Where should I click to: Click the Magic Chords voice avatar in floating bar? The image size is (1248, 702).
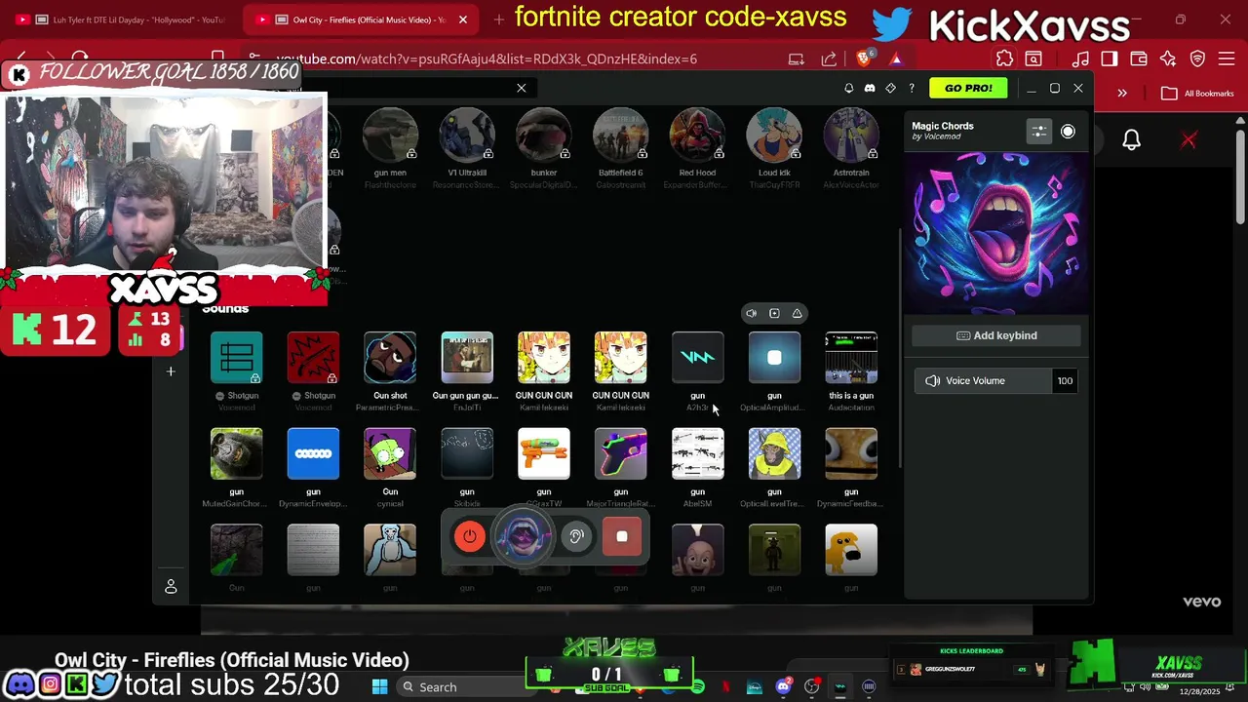[523, 536]
